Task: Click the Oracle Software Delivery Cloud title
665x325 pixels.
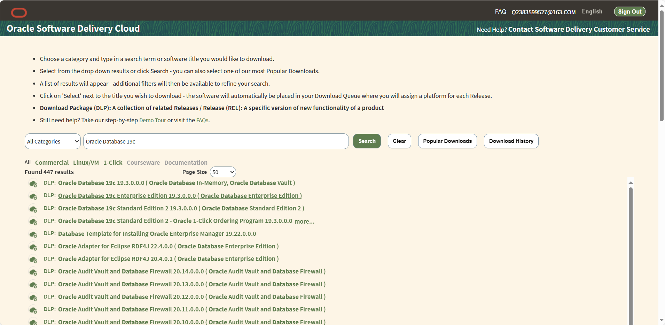Action: 73,29
